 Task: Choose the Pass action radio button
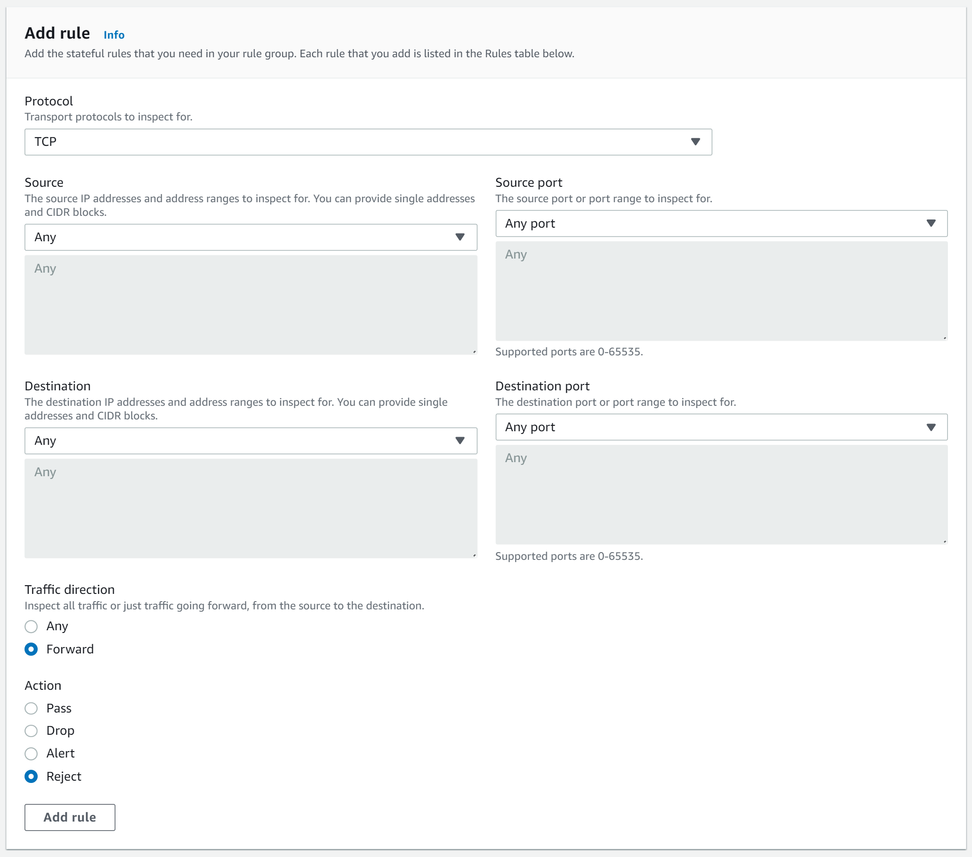(x=31, y=708)
